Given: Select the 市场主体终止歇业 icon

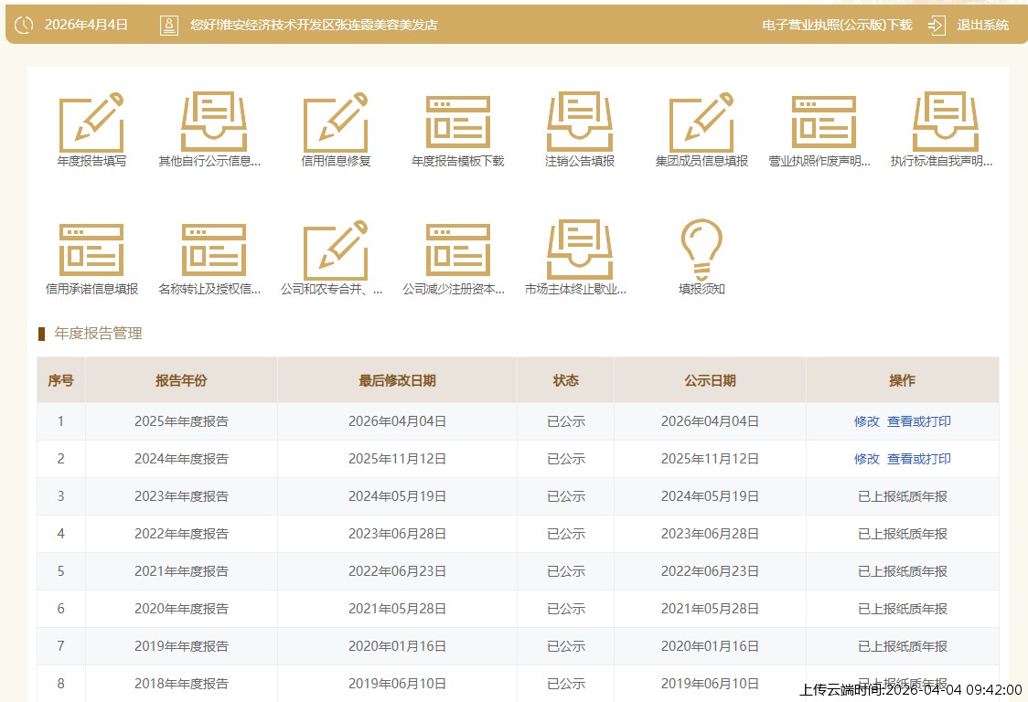Looking at the screenshot, I should coord(580,250).
